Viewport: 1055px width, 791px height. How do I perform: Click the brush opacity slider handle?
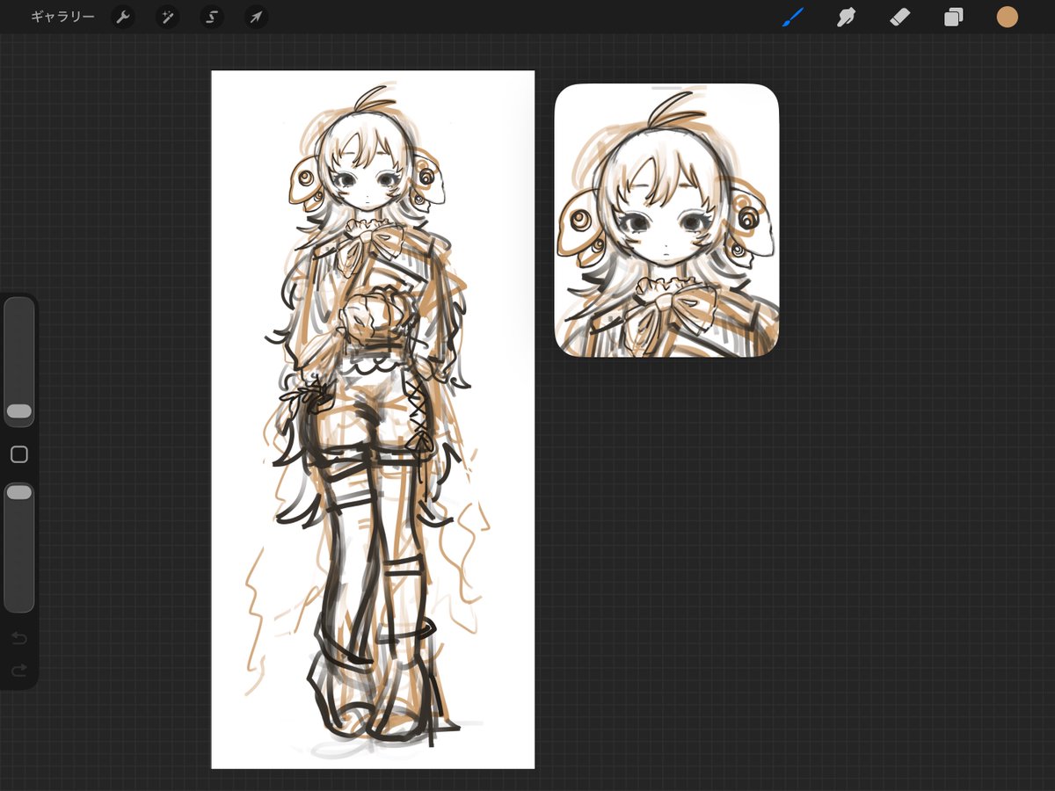(x=18, y=493)
